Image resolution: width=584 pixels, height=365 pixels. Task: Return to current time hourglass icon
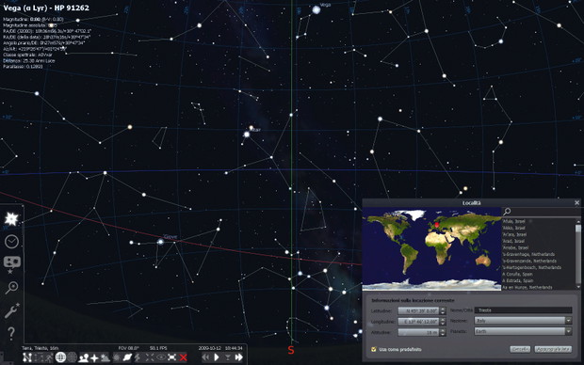point(228,357)
